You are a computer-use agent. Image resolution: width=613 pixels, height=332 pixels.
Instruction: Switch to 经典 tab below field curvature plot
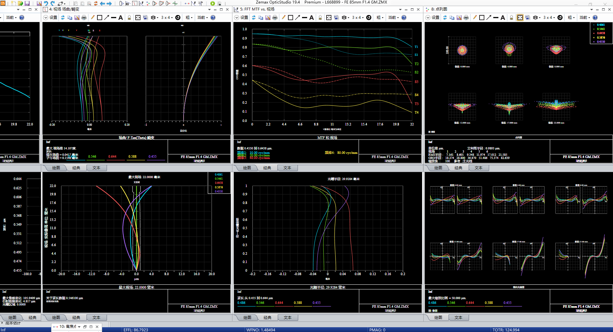76,168
